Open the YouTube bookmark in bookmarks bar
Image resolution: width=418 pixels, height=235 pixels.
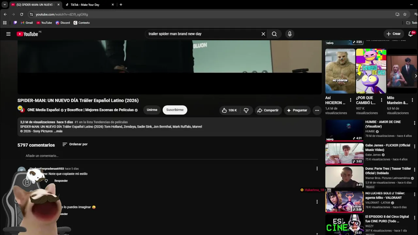click(x=44, y=23)
